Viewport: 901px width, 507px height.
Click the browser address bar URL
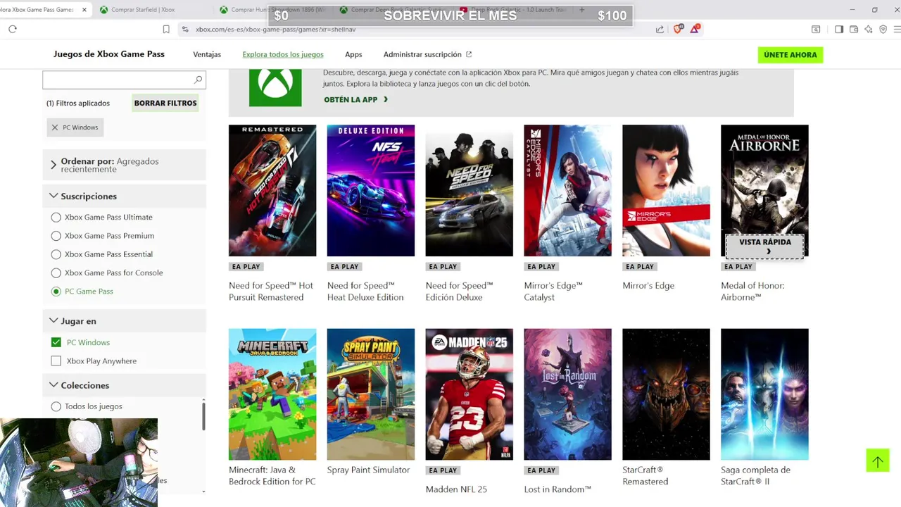tap(275, 30)
